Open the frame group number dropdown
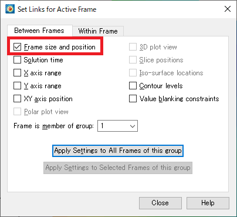This screenshot has height=217, width=237. (x=117, y=126)
